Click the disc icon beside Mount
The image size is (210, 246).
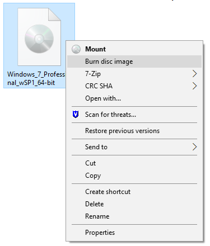[76, 49]
